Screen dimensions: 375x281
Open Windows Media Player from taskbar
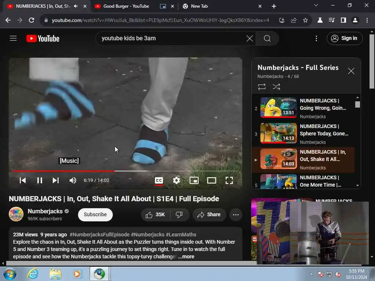point(77,274)
